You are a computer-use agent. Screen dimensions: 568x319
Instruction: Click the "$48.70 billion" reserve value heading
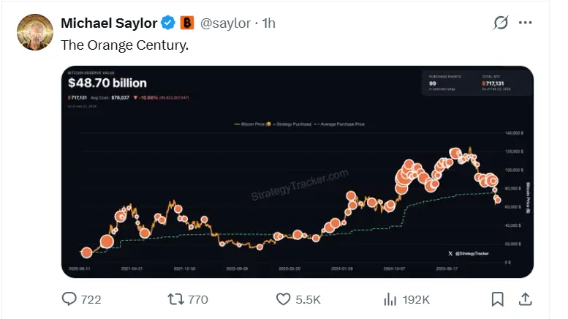[107, 83]
